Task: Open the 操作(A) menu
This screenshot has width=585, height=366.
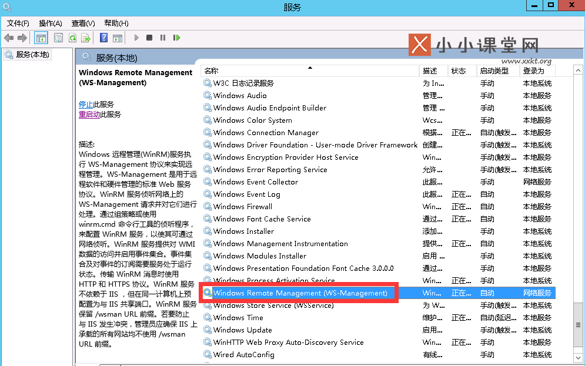Action: 51,23
